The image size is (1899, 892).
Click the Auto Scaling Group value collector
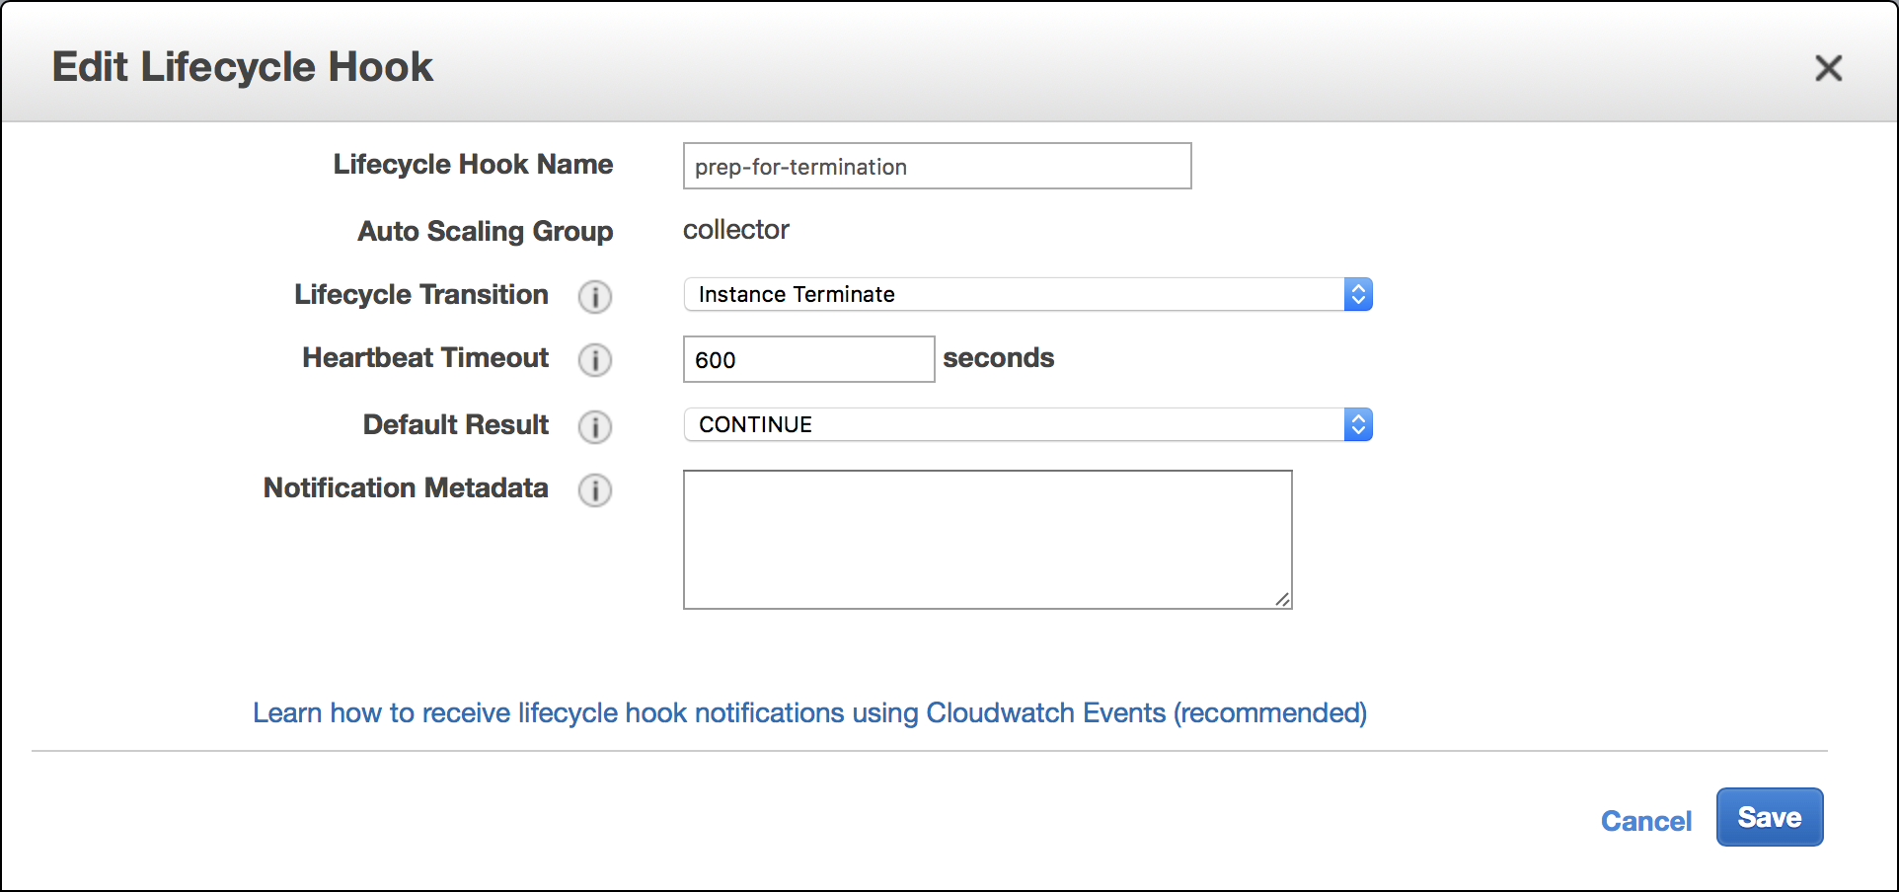(x=736, y=229)
